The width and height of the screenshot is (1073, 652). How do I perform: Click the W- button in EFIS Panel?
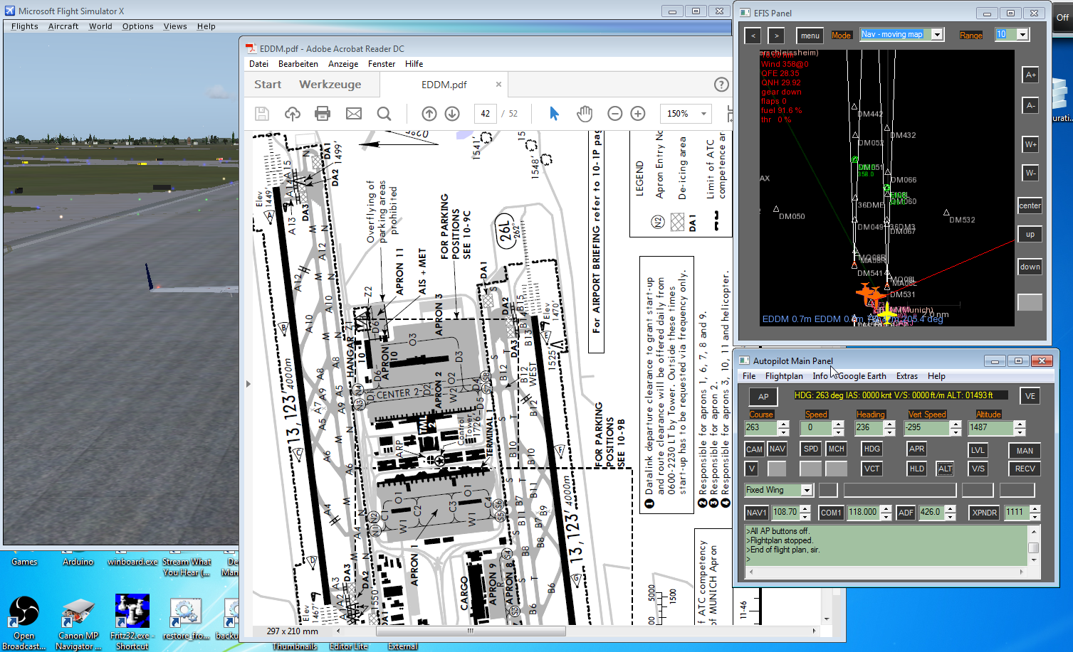1030,173
